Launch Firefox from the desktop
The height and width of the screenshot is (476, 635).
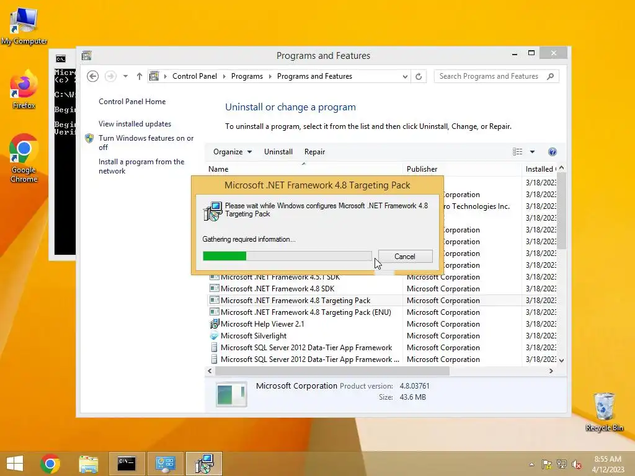point(24,90)
